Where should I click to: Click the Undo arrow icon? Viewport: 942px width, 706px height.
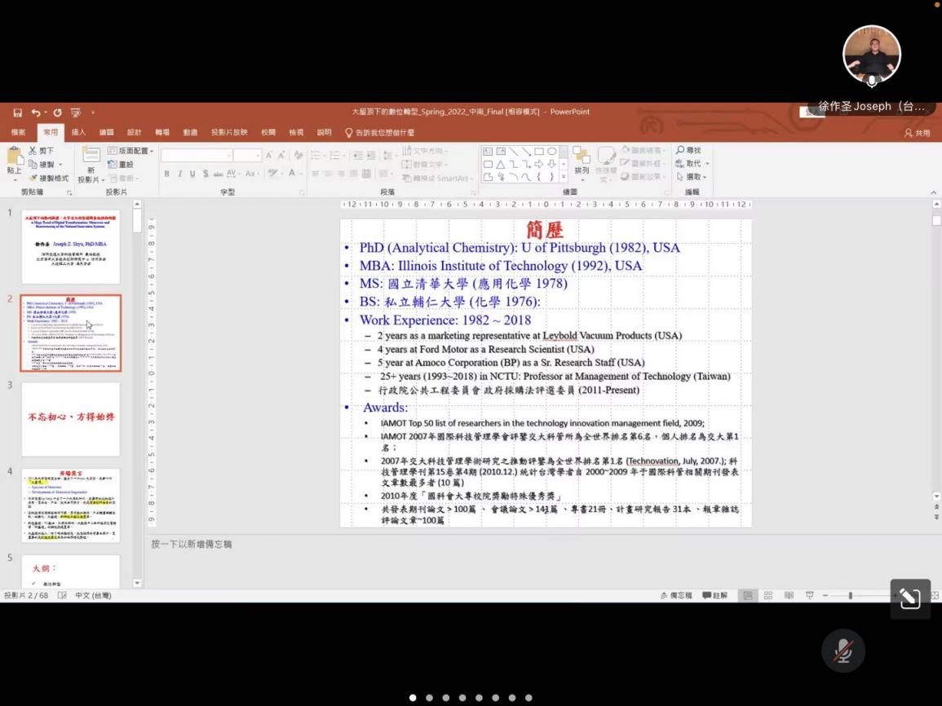click(37, 113)
